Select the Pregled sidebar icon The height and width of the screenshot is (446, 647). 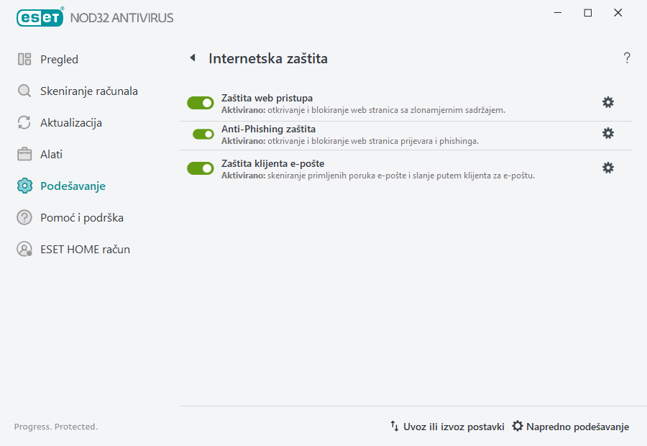tap(24, 59)
